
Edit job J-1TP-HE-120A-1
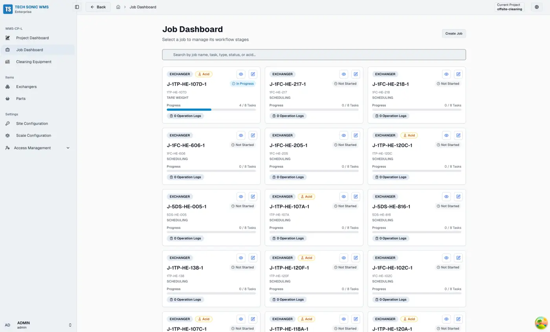(458, 319)
